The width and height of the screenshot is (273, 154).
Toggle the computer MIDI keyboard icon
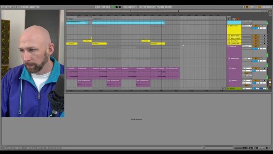tap(247, 7)
